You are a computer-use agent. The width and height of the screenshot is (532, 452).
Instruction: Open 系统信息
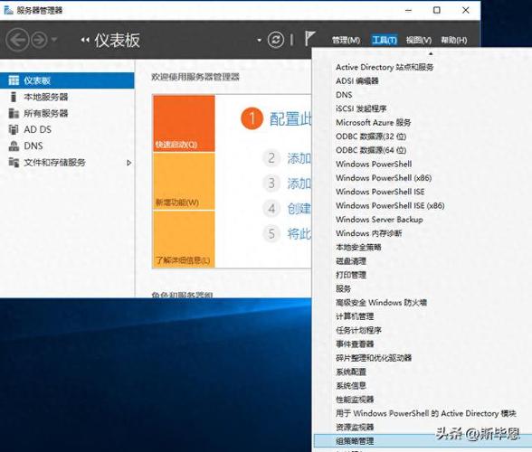pos(351,386)
